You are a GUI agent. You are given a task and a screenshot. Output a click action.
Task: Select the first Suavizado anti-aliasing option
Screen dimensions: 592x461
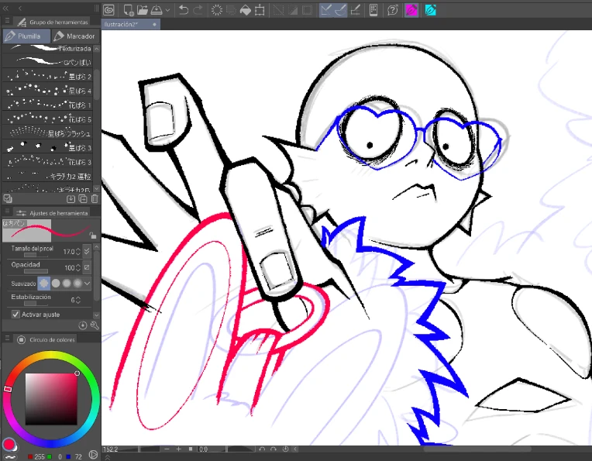[44, 283]
